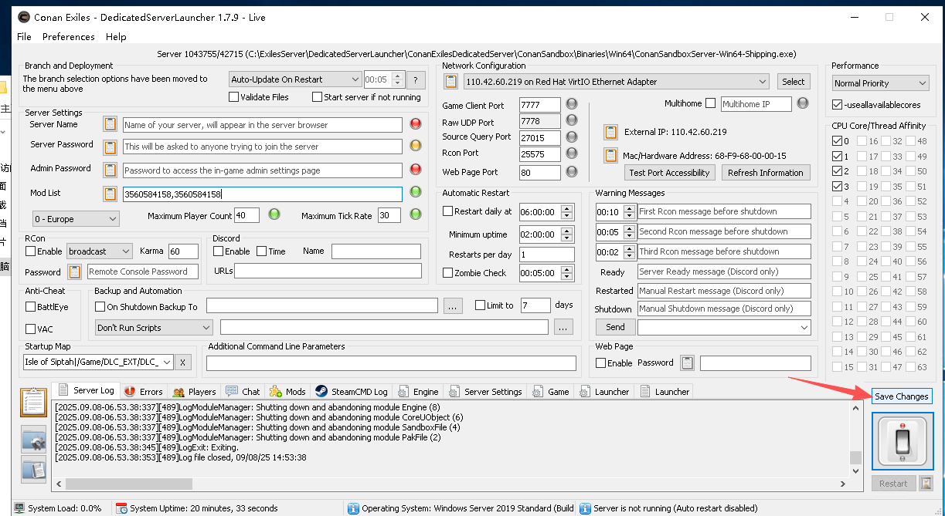The image size is (945, 516).
Task: Open the 0 - Europe region dropdown
Action: point(76,219)
